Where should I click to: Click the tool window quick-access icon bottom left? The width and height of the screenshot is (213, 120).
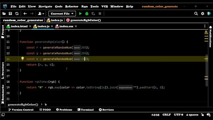pos(3,115)
